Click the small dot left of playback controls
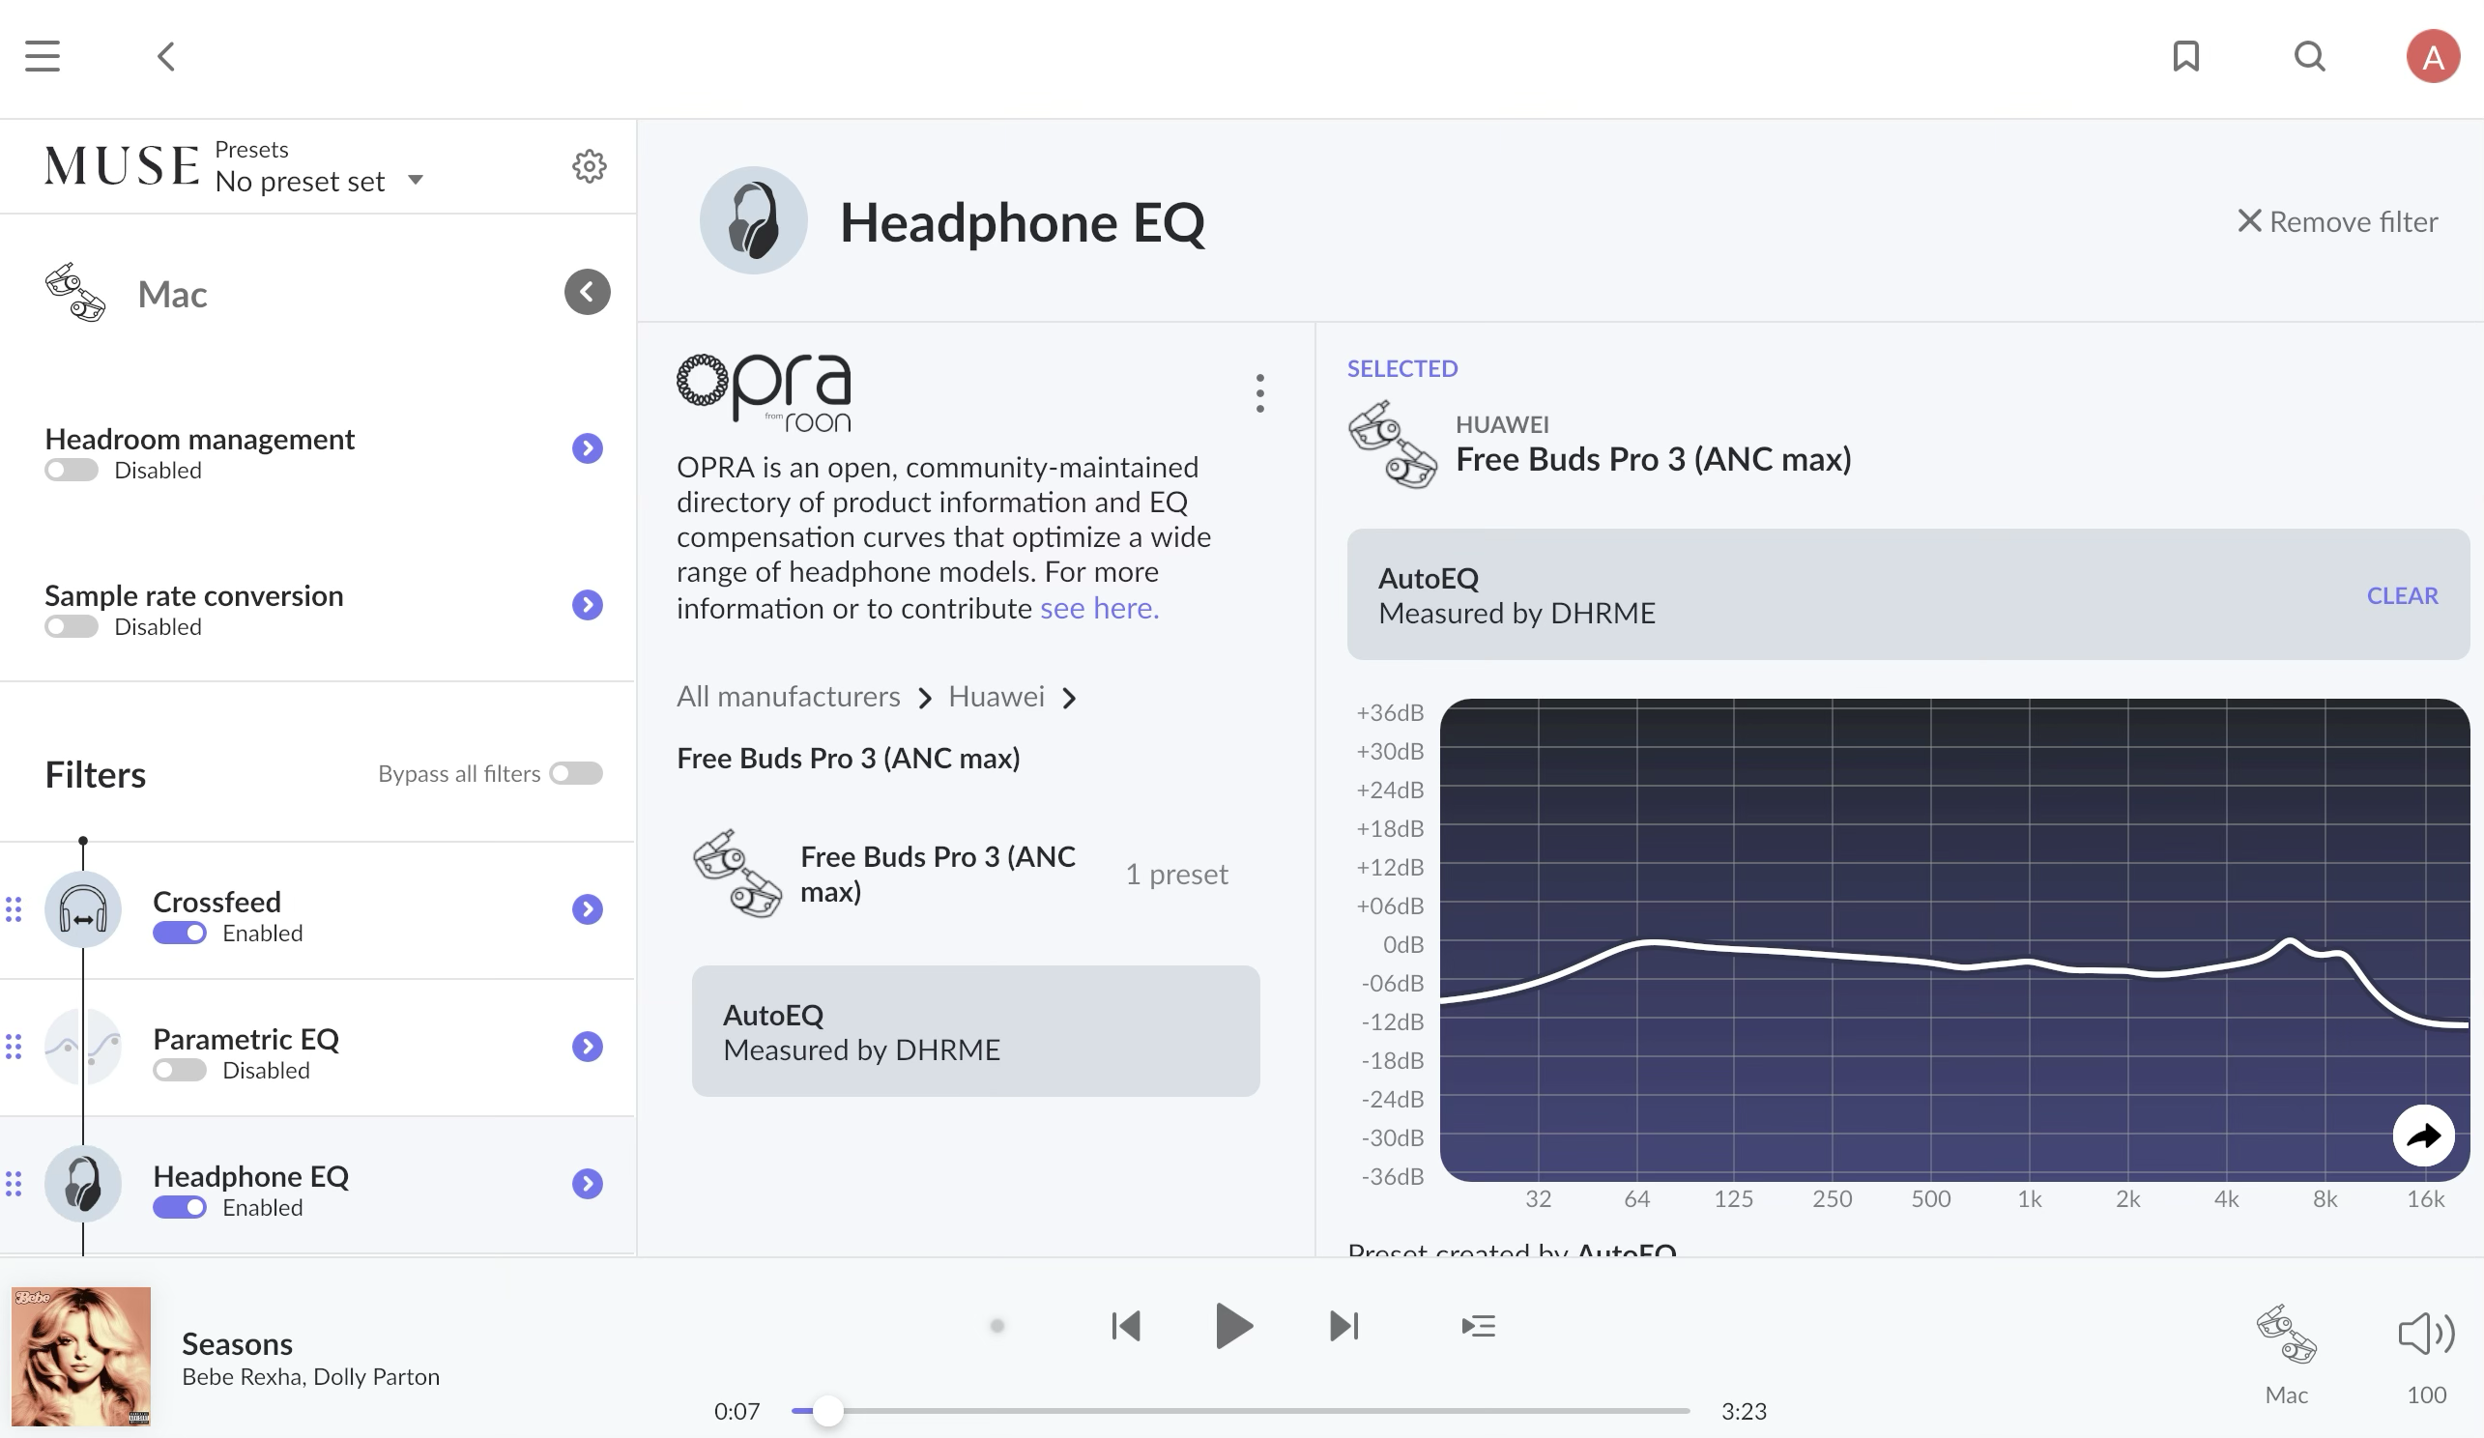This screenshot has height=1438, width=2484. (996, 1326)
